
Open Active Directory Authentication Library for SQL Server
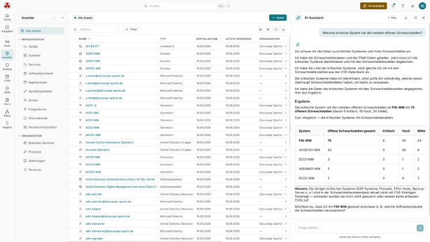pos(120,180)
